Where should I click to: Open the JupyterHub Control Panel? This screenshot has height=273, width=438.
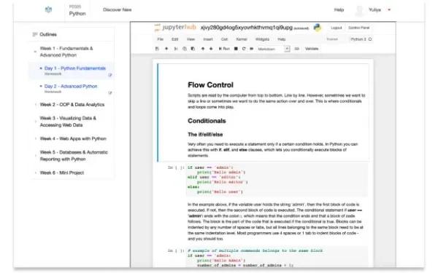359,28
